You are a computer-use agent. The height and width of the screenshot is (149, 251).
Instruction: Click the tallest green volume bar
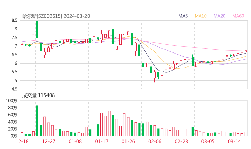[x=37, y=121]
